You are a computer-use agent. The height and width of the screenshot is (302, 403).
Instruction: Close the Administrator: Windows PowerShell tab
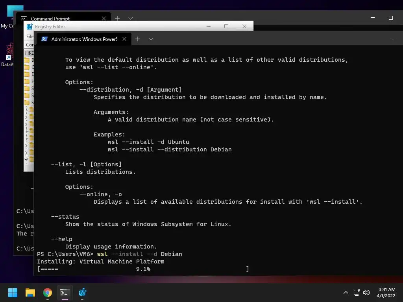[124, 39]
